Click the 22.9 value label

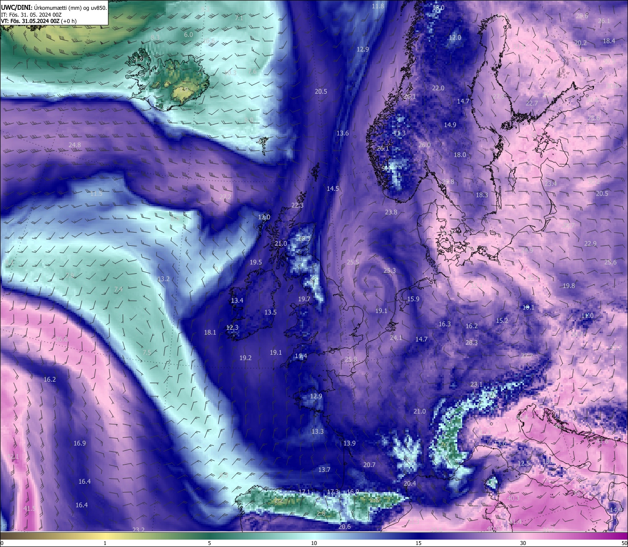point(590,243)
